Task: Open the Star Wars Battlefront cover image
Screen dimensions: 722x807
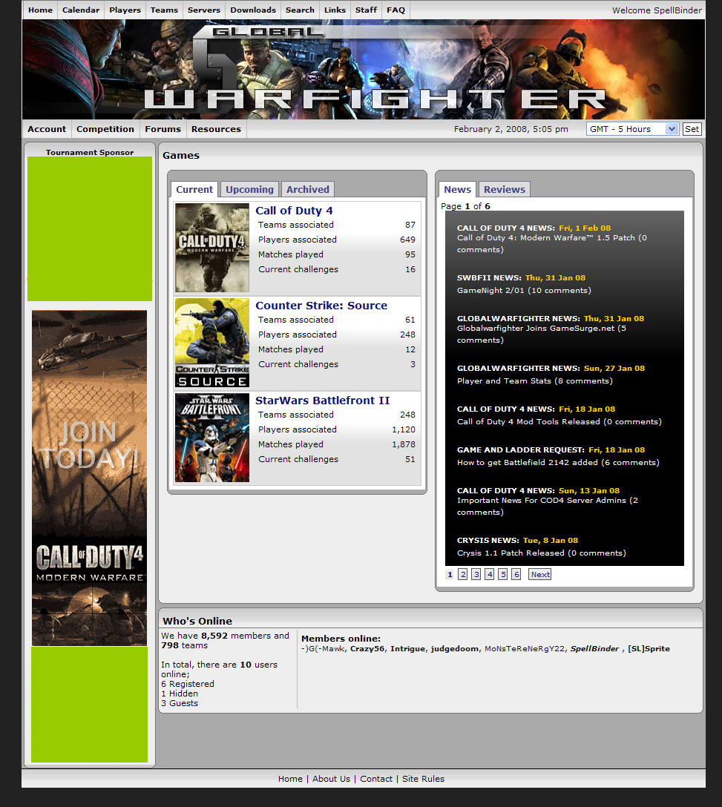Action: (x=212, y=438)
